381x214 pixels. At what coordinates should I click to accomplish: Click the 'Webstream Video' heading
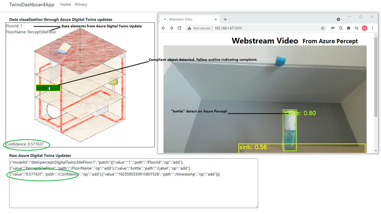click(265, 41)
